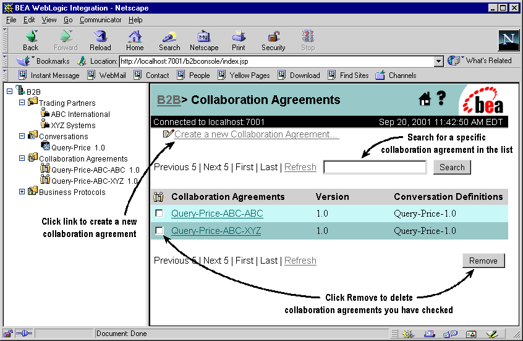Open the Security info button

[x=273, y=41]
